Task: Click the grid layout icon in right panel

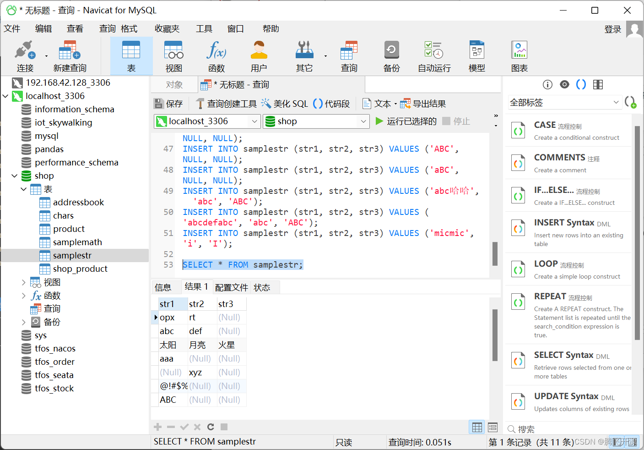Action: pos(598,84)
